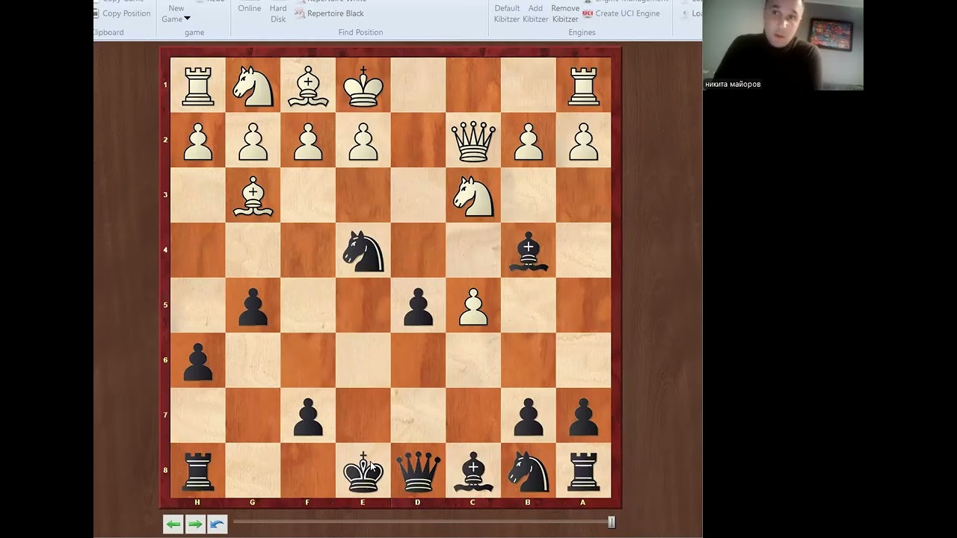
Task: Click Create UCI Engine
Action: (x=621, y=13)
